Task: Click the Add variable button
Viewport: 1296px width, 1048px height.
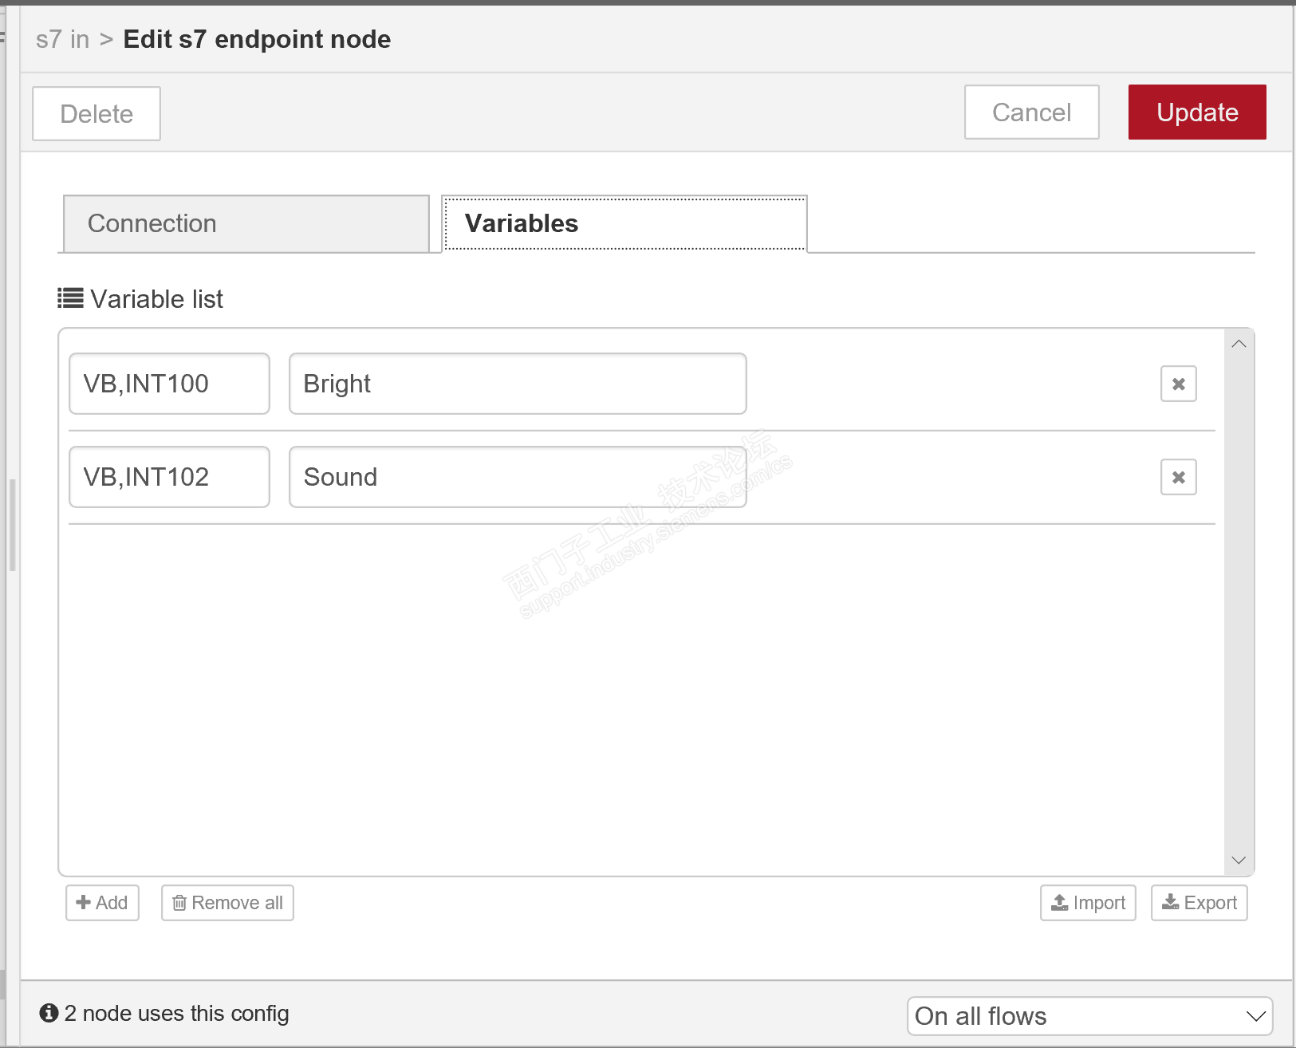Action: click(x=102, y=903)
